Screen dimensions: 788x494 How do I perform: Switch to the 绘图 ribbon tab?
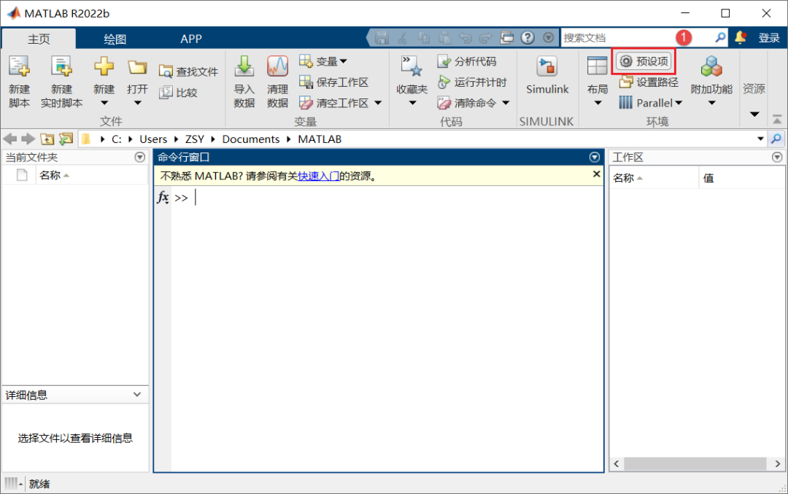(114, 38)
